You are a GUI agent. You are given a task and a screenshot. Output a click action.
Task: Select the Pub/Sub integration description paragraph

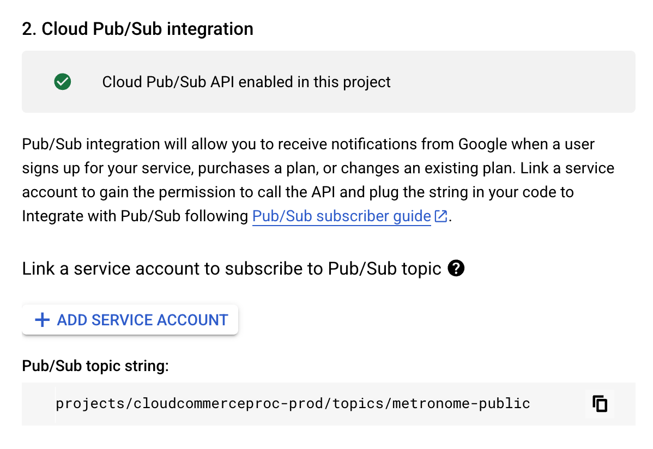pyautogui.click(x=316, y=180)
